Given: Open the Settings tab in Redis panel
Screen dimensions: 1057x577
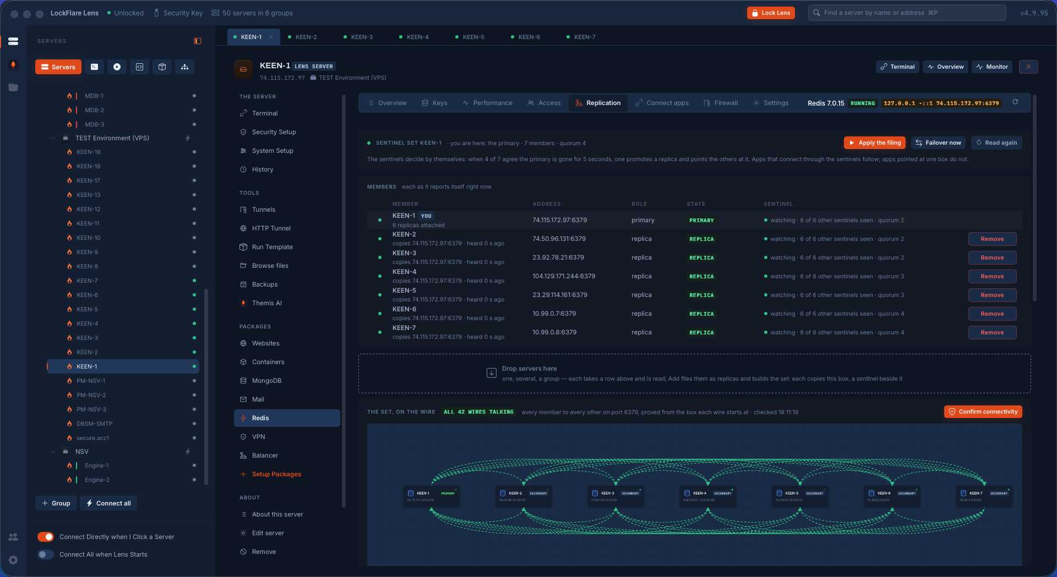Looking at the screenshot, I should 771,103.
